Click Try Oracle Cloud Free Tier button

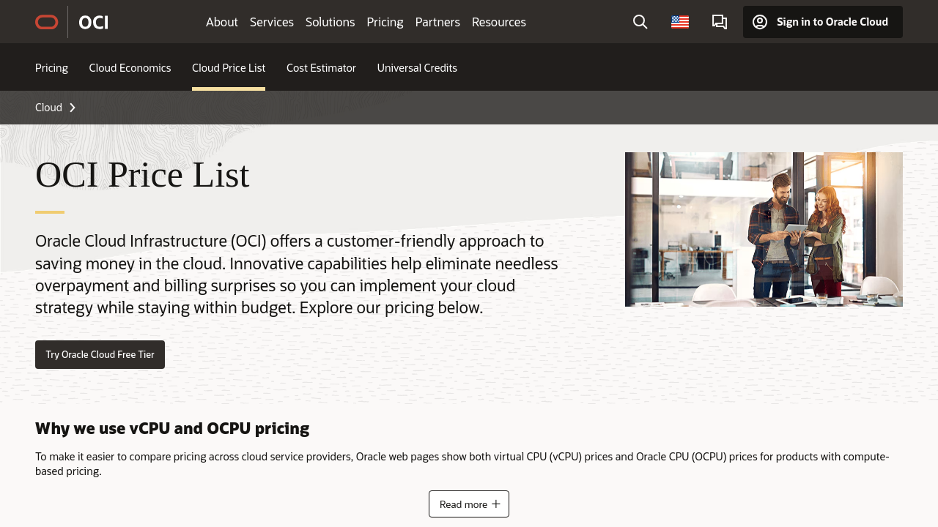pos(100,354)
